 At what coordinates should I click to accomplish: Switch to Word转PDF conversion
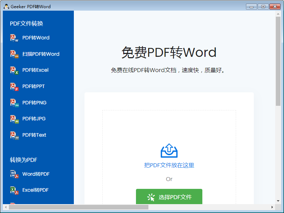click(x=36, y=174)
